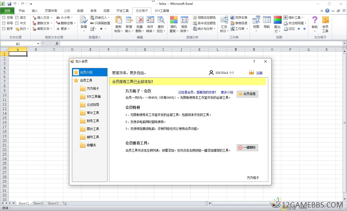Click the 会员信息 button

tap(247, 94)
